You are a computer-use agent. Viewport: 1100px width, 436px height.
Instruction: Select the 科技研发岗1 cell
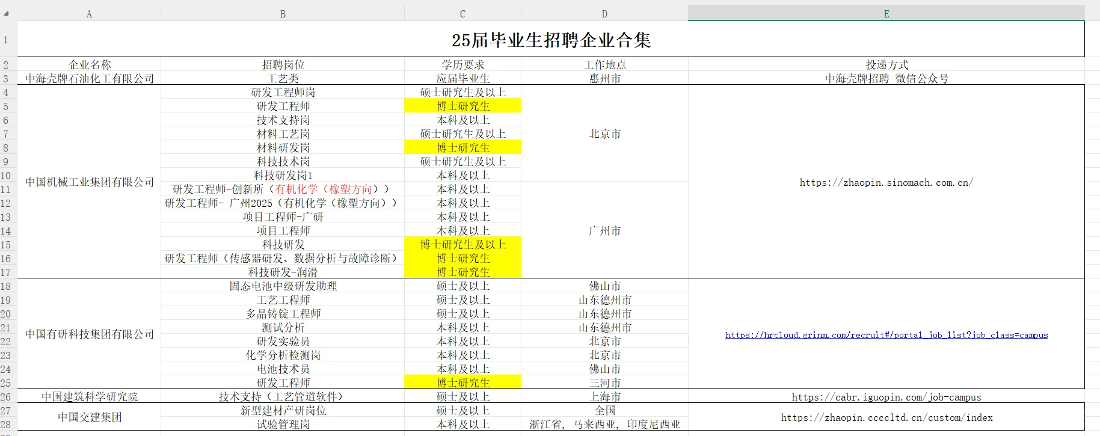point(283,175)
